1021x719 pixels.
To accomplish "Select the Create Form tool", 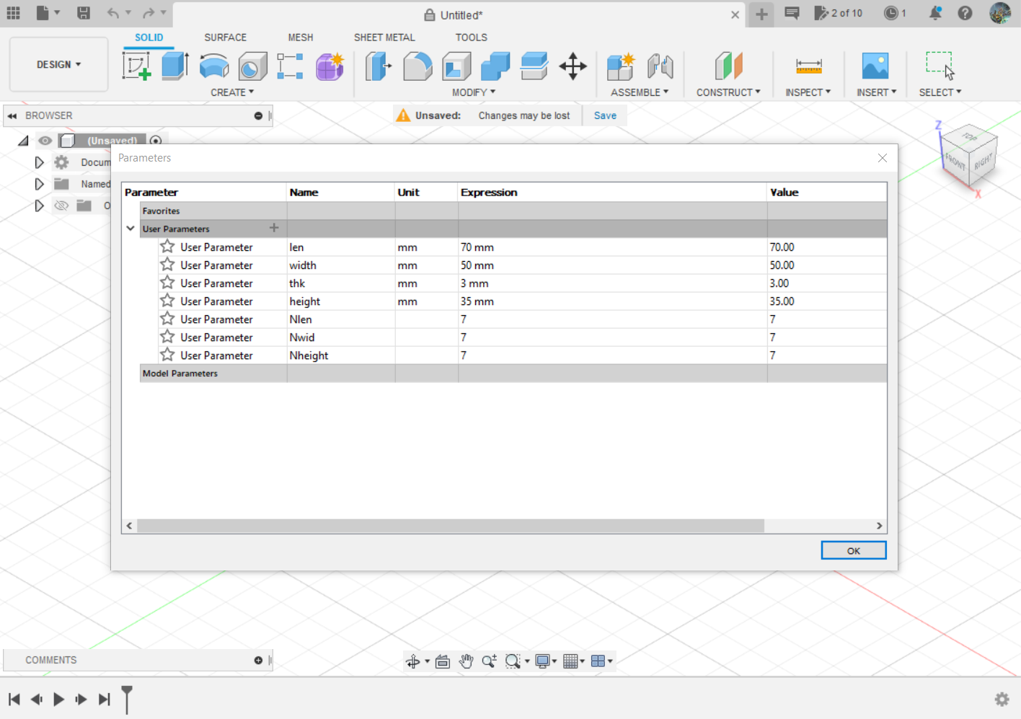I will point(330,66).
